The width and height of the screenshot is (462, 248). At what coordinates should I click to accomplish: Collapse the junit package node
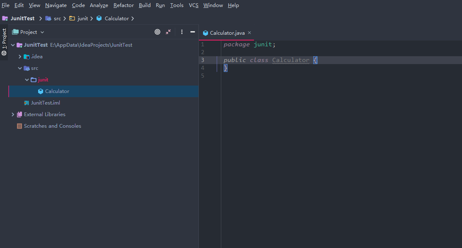click(x=27, y=80)
